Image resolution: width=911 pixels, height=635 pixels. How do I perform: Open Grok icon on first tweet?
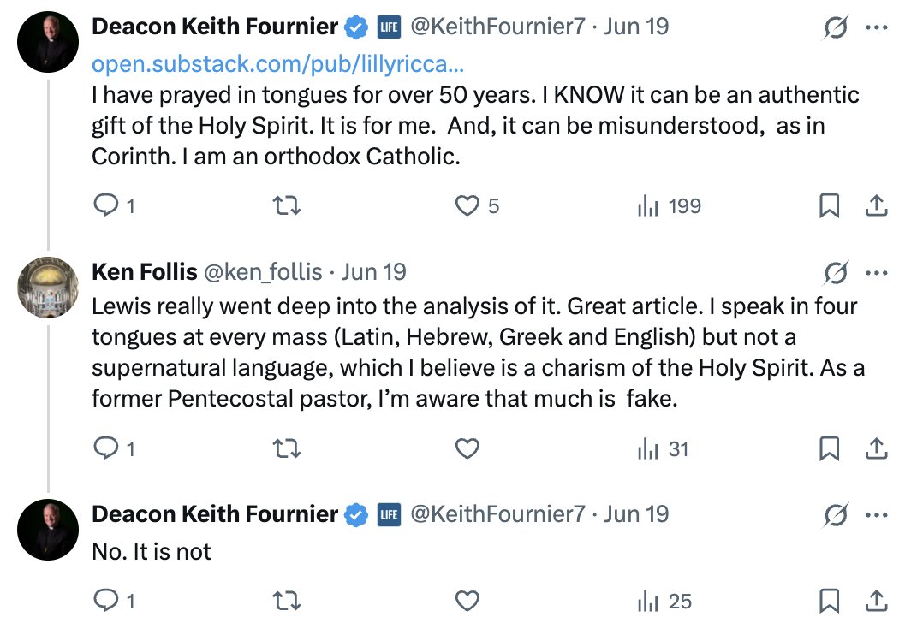point(836,28)
